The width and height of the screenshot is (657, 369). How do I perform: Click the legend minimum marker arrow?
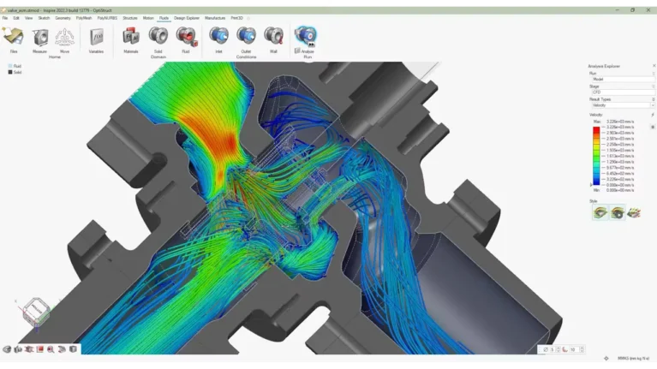coord(591,184)
